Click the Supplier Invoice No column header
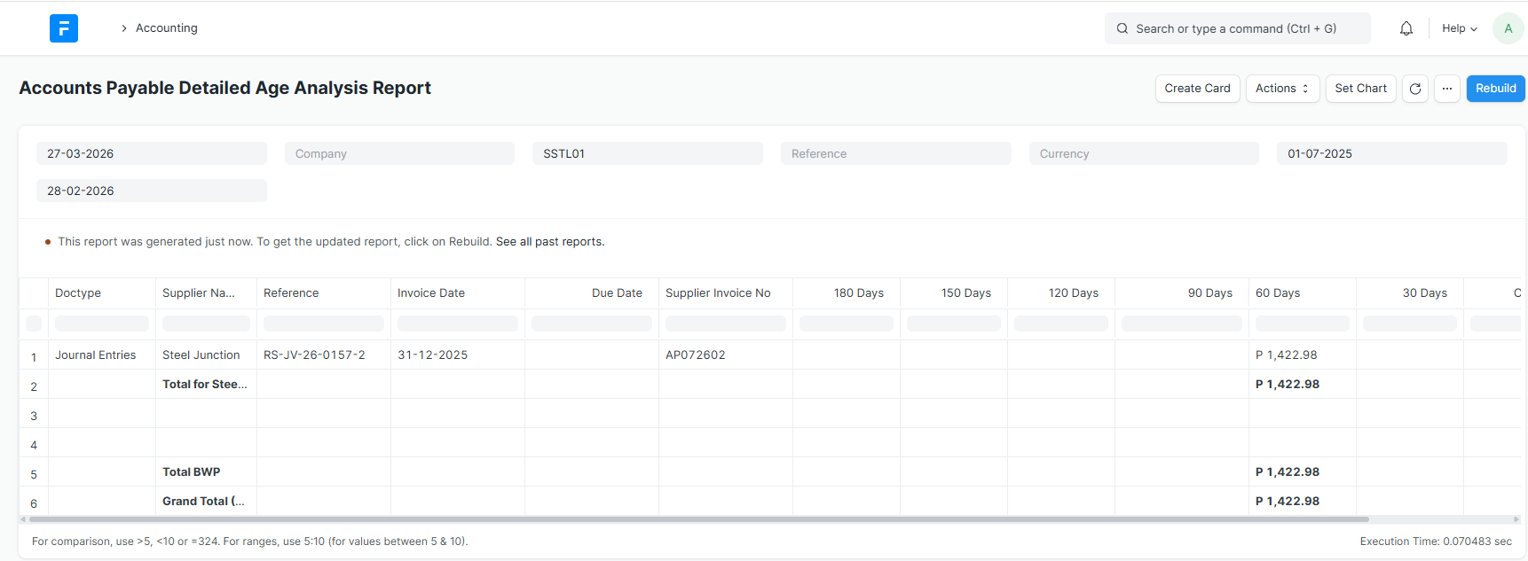The image size is (1528, 561). point(718,293)
